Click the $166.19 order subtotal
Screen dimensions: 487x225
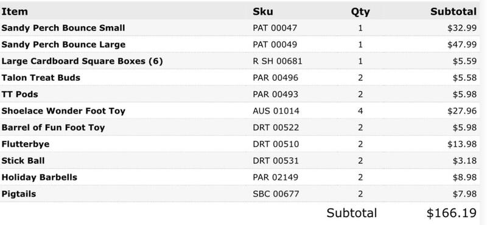click(451, 213)
